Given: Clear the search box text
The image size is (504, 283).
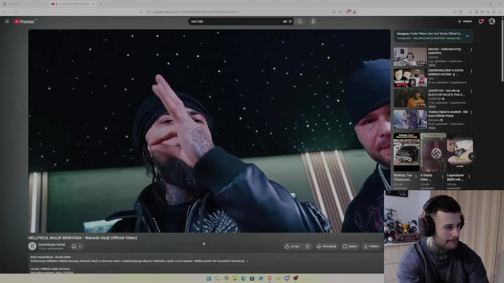Looking at the screenshot, I should pyautogui.click(x=291, y=21).
